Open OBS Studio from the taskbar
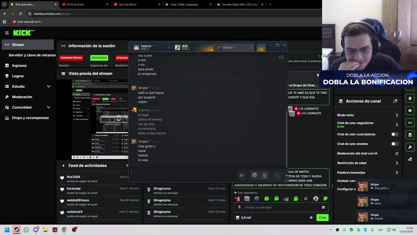Image resolution: width=417 pixels, height=235 pixels. (74, 230)
